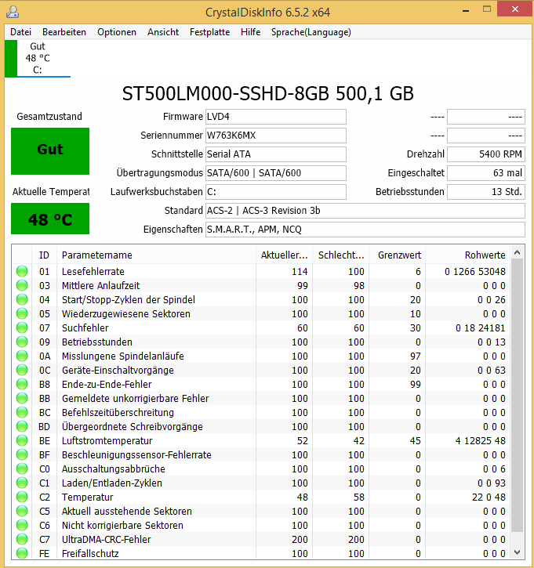Select the C: drive tab showing 48 °C
Image resolution: width=534 pixels, height=568 pixels.
[x=38, y=58]
